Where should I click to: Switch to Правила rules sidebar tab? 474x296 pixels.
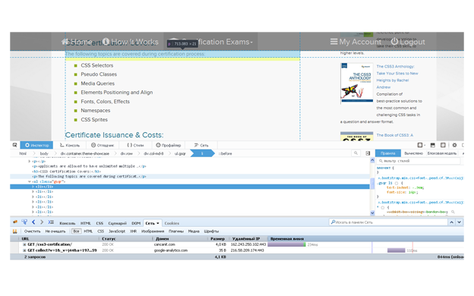point(388,153)
